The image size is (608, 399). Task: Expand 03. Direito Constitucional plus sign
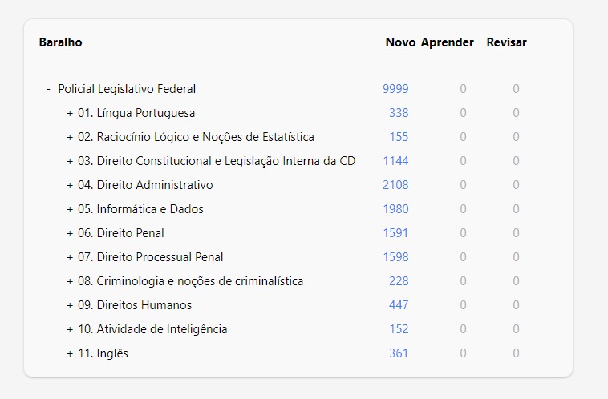click(x=70, y=161)
